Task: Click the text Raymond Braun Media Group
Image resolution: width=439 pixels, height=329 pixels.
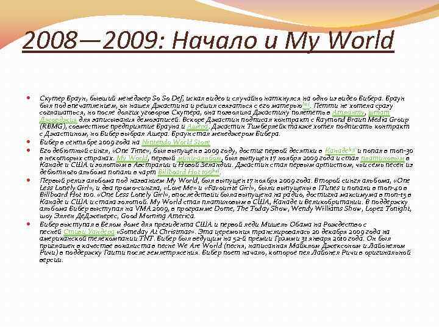Action: (362, 120)
